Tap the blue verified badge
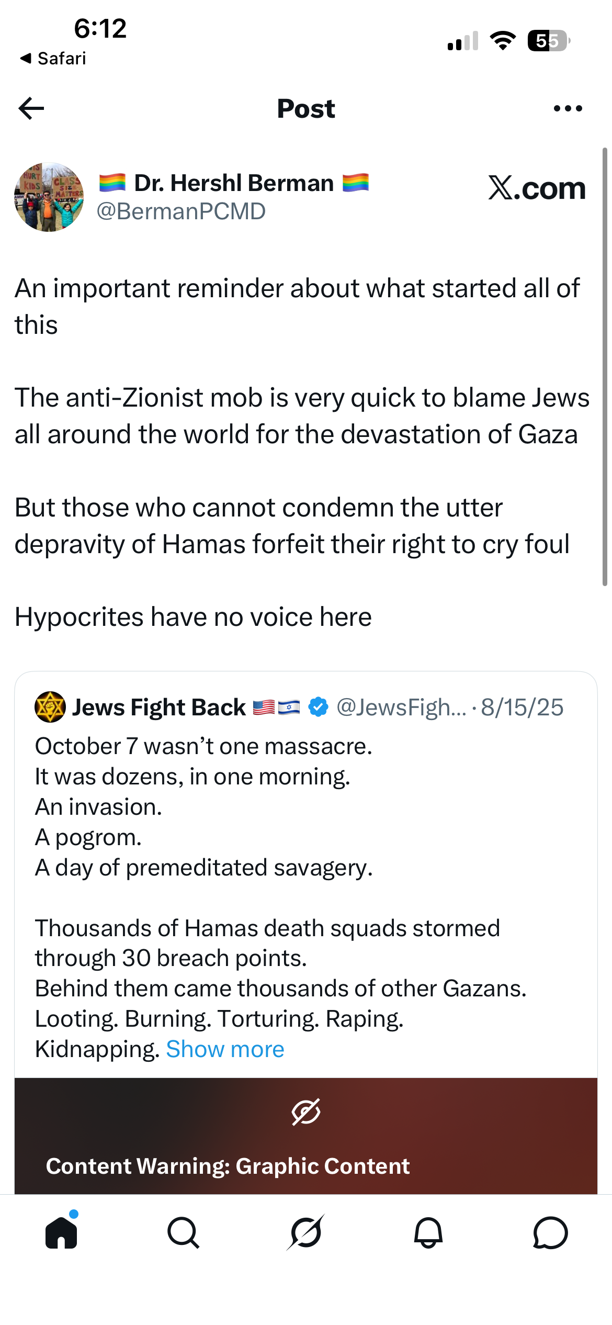Viewport: 612px width, 1325px height. tap(318, 707)
